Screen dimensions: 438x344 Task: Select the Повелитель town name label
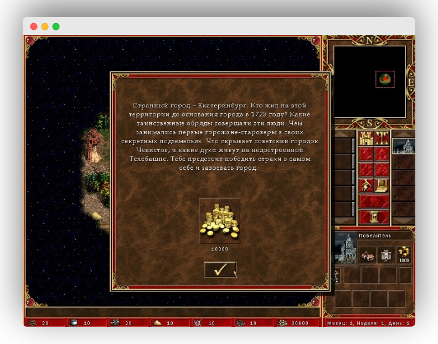pyautogui.click(x=374, y=236)
